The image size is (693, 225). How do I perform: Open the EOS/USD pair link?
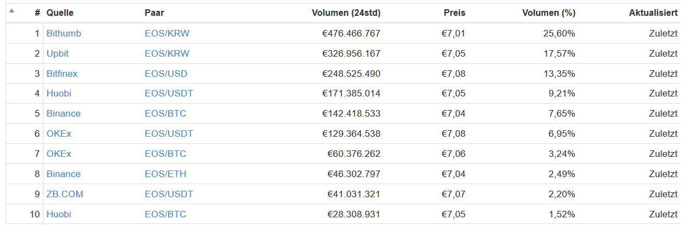(x=167, y=74)
